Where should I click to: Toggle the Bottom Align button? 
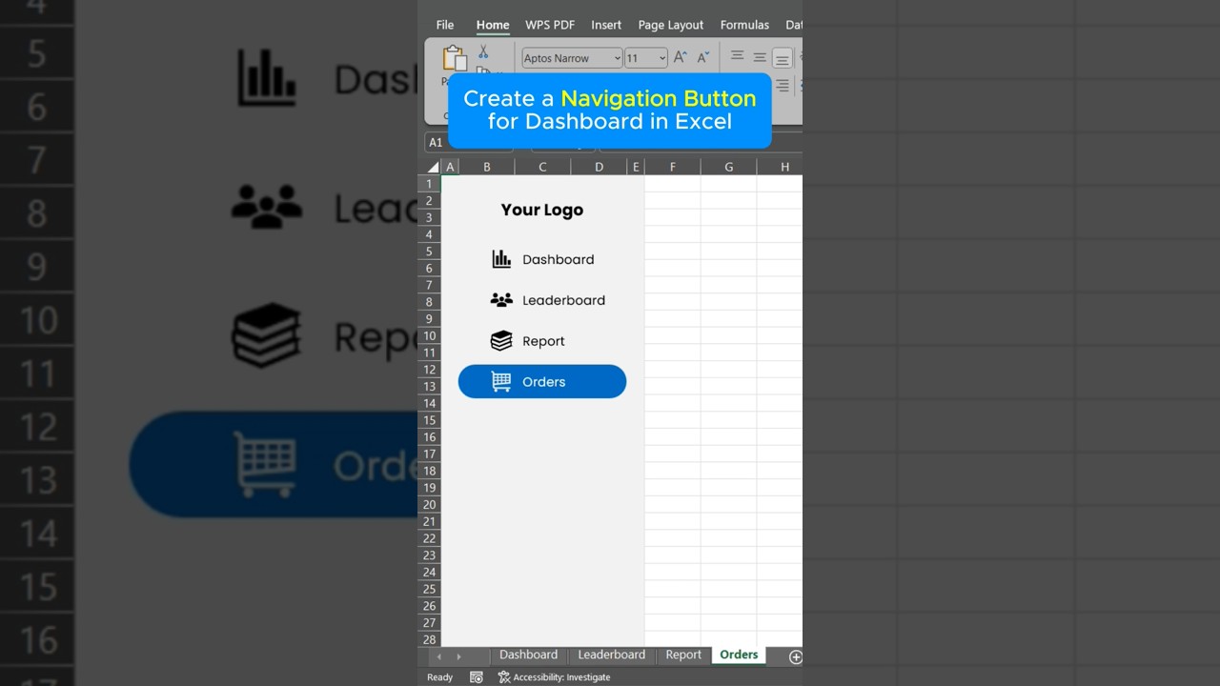pyautogui.click(x=782, y=58)
